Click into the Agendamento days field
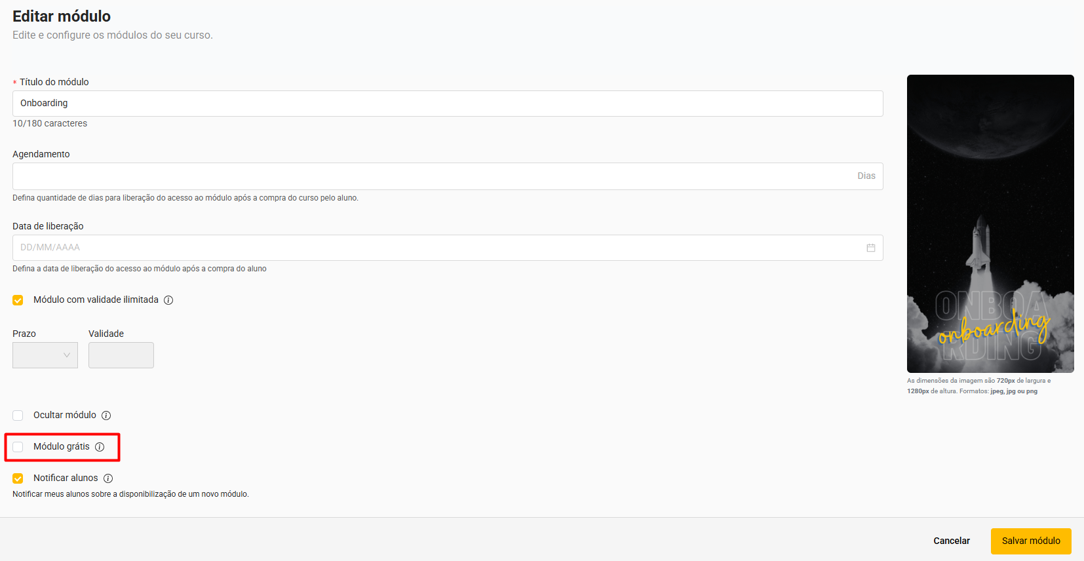Viewport: 1084px width, 561px height. 433,176
